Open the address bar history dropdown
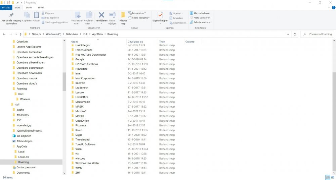This screenshot has width=336, height=180. (x=288, y=34)
